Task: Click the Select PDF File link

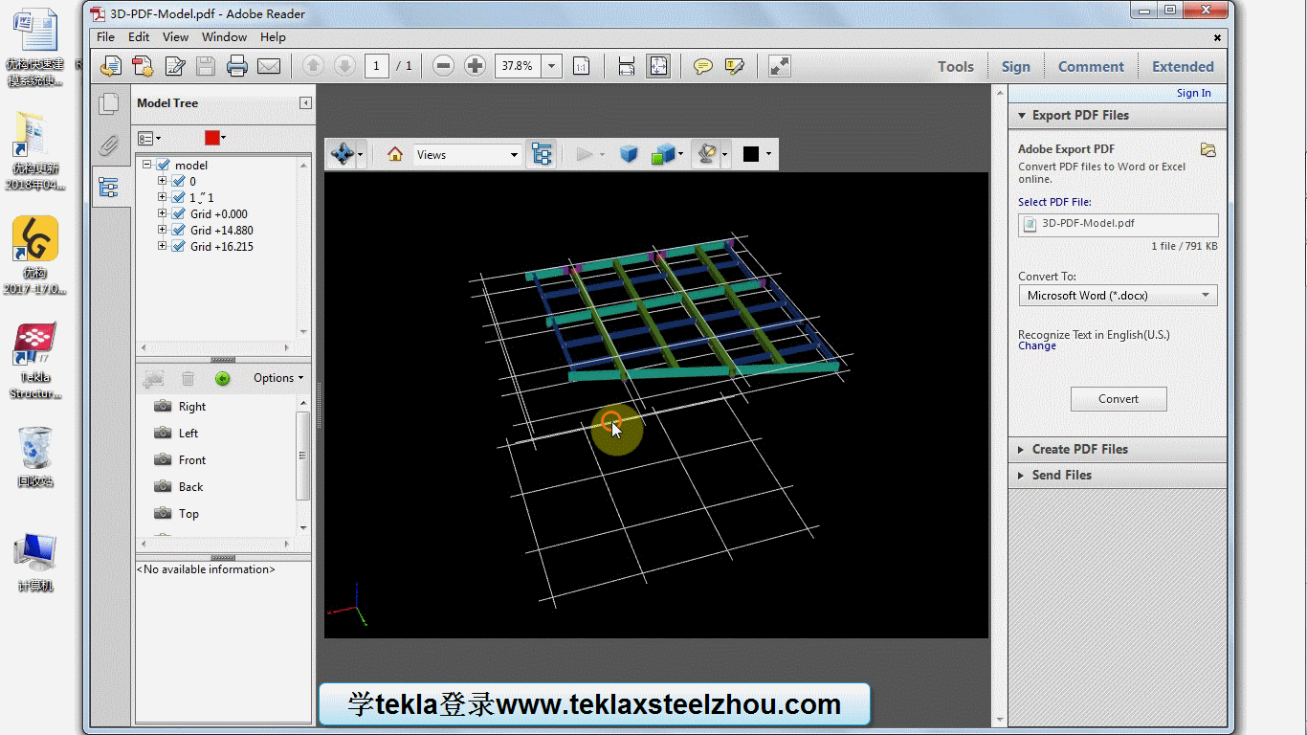Action: [1054, 202]
